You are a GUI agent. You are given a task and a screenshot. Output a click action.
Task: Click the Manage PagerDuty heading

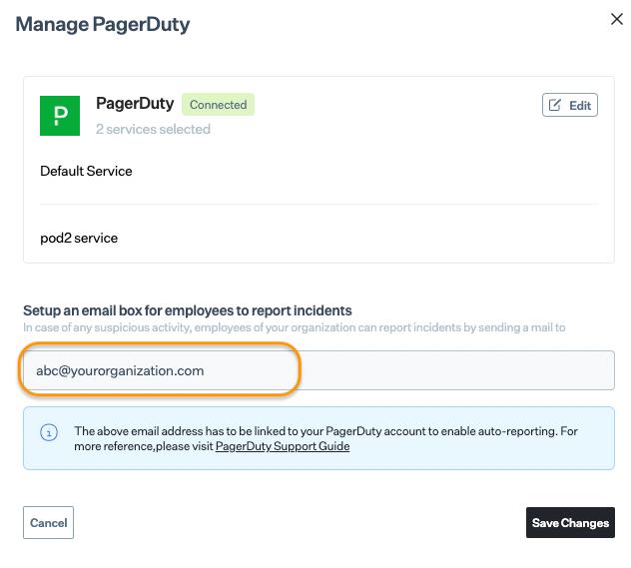103,24
